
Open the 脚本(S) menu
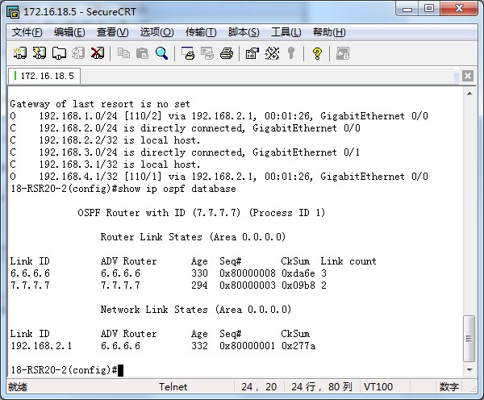click(x=244, y=32)
